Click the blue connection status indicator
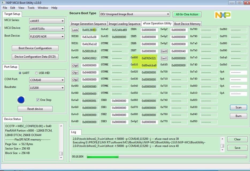250x171 pixels. (x=21, y=100)
